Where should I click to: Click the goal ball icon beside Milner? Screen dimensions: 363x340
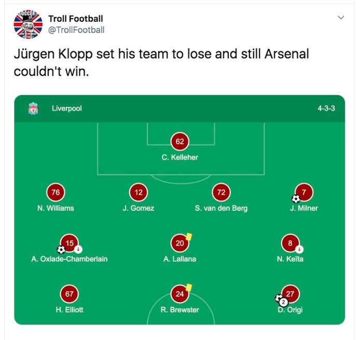[296, 198]
